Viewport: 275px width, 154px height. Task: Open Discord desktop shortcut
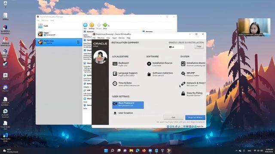tap(5, 88)
